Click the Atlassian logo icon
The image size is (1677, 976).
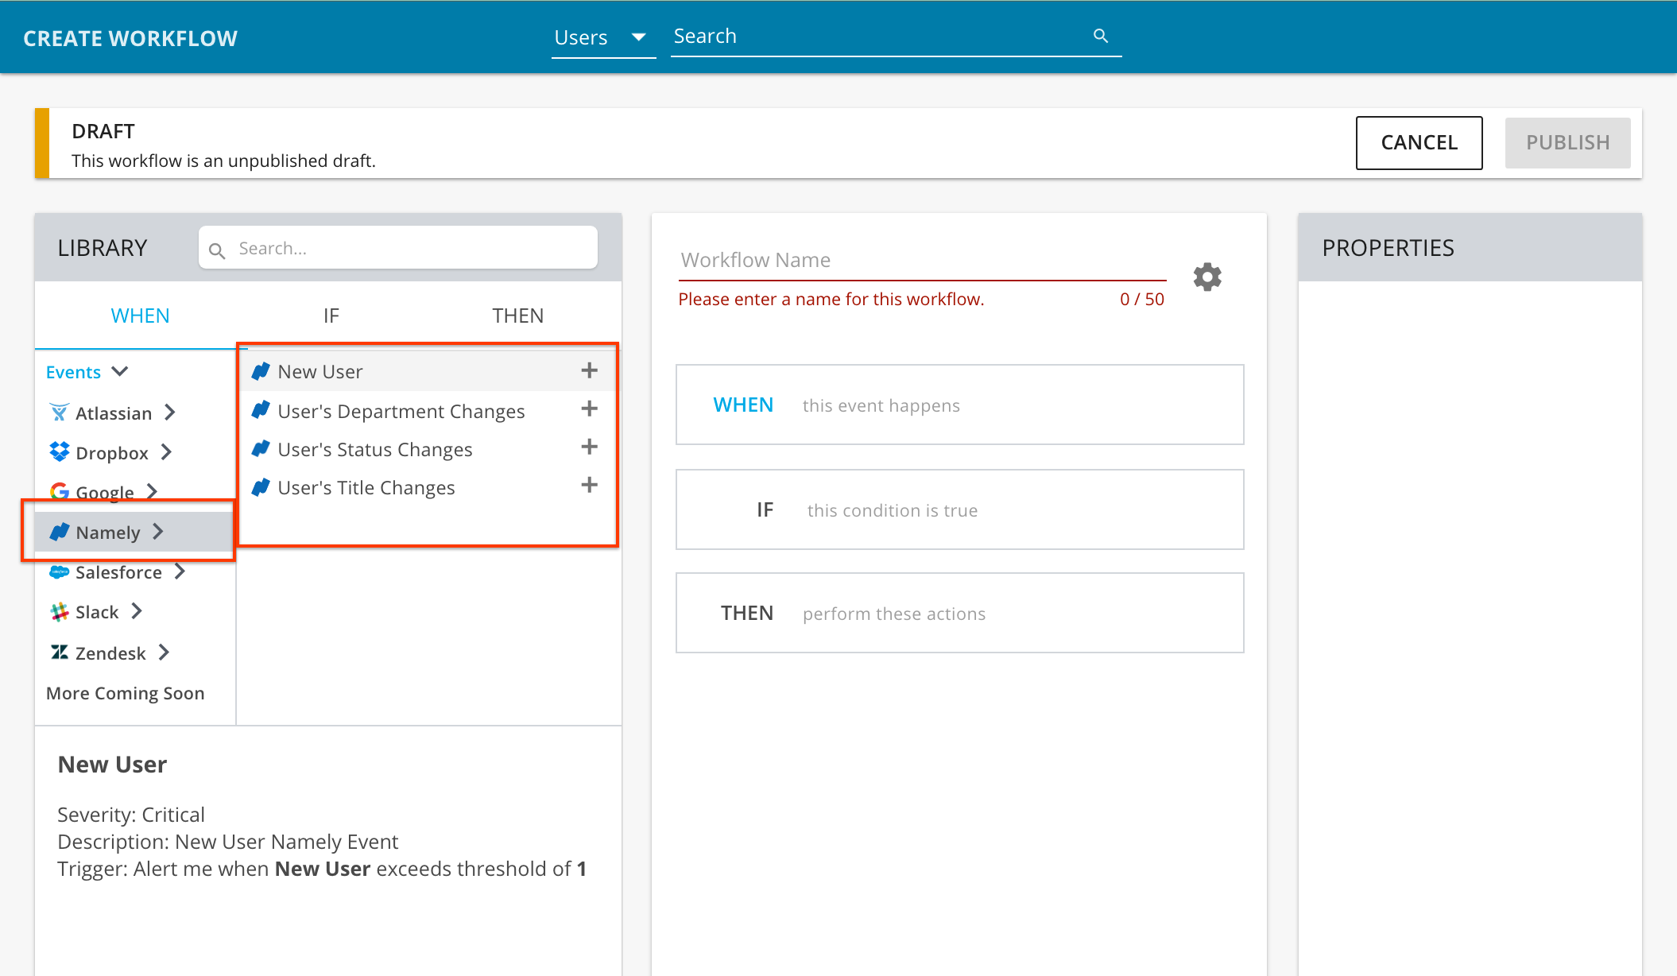[60, 412]
